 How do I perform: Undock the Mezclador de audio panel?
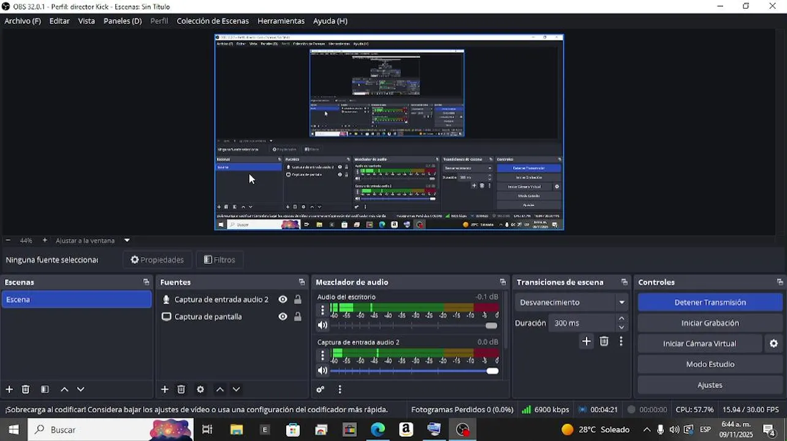[x=503, y=282]
